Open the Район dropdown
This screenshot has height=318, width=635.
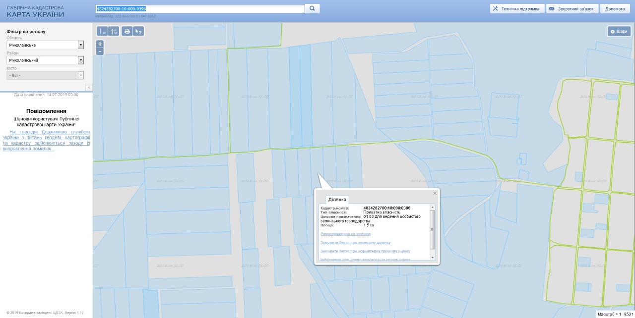click(x=80, y=60)
